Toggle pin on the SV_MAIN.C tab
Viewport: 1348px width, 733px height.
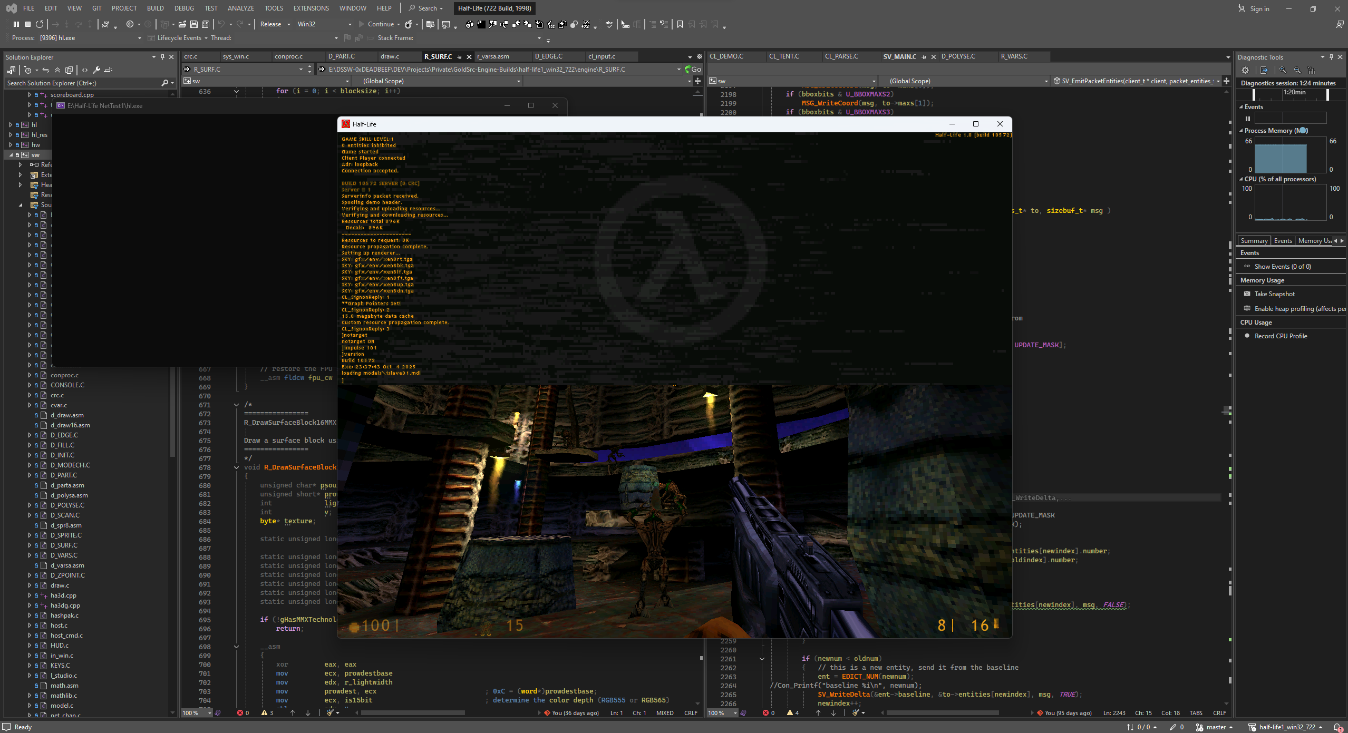click(924, 57)
